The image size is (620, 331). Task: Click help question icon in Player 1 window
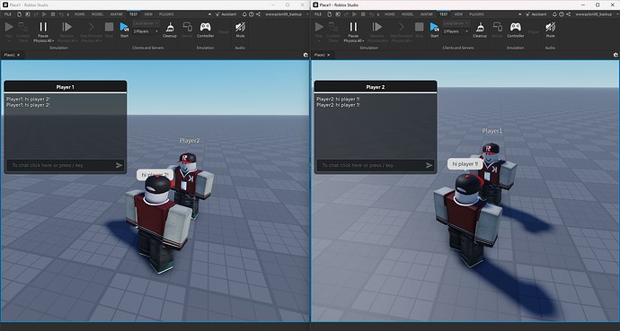tap(251, 14)
